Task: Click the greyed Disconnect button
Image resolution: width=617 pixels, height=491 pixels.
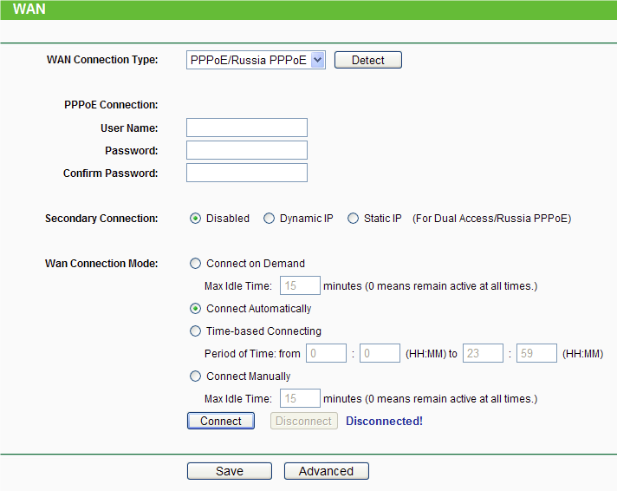Action: pos(304,421)
